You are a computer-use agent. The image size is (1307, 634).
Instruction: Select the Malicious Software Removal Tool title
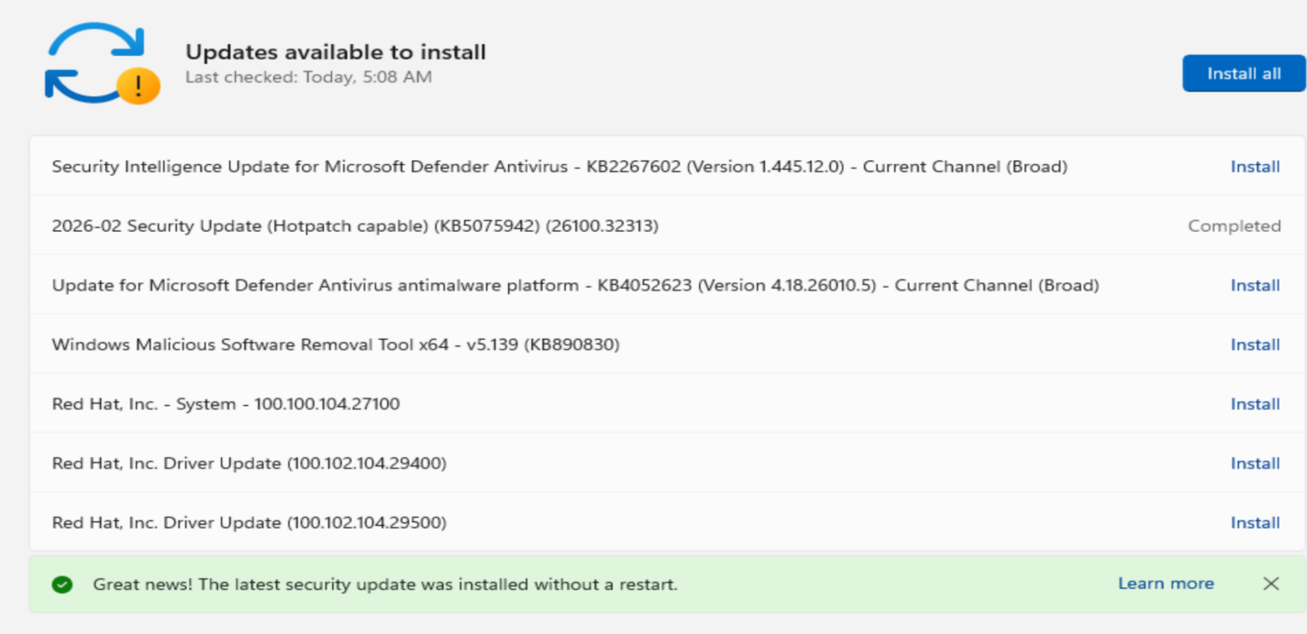(336, 345)
